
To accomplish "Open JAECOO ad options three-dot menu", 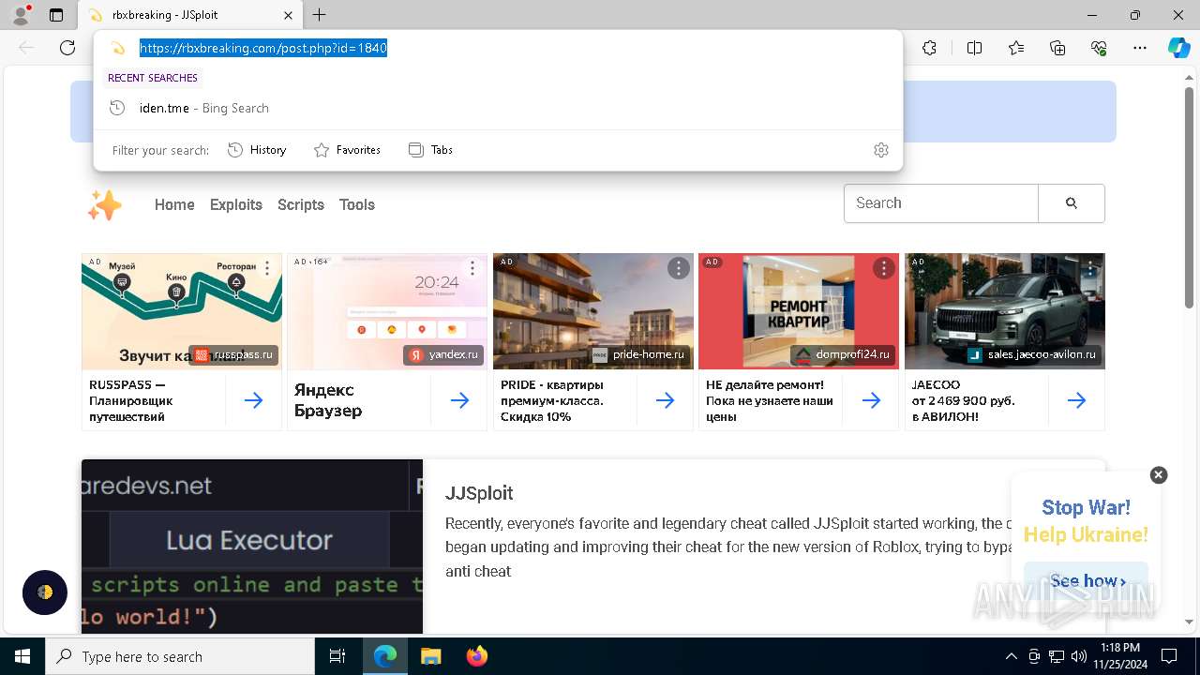I will (1089, 268).
